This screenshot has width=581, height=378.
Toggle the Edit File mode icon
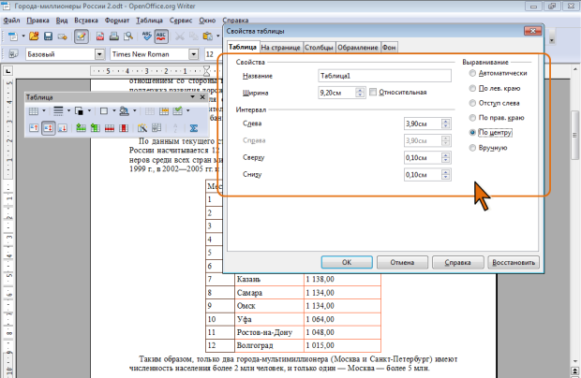[x=82, y=36]
